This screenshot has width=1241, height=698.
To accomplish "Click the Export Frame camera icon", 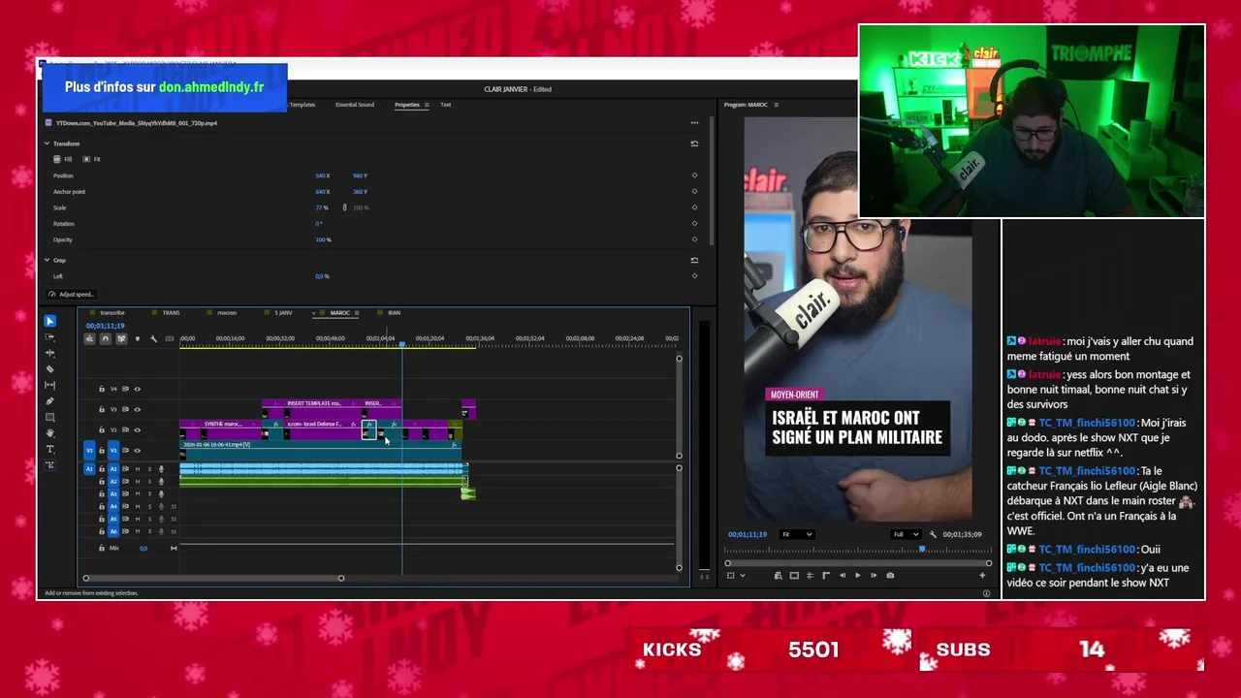I will tap(890, 575).
